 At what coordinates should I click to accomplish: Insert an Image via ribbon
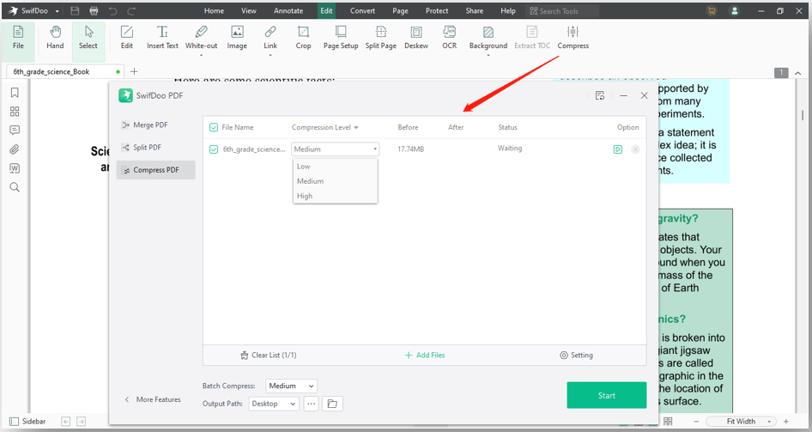pyautogui.click(x=237, y=37)
